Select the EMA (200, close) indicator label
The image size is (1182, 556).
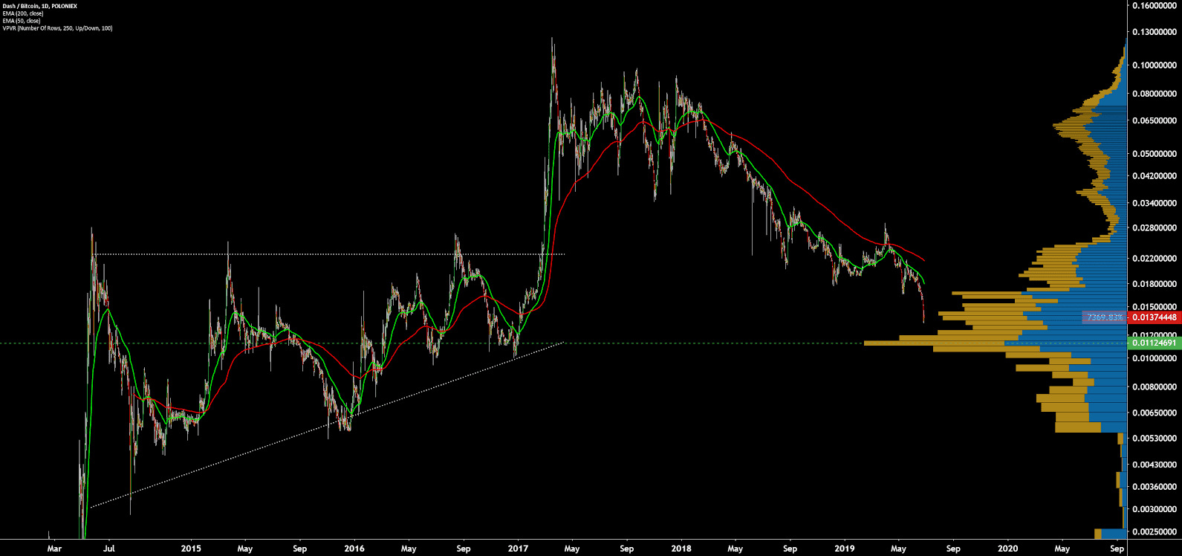(22, 13)
